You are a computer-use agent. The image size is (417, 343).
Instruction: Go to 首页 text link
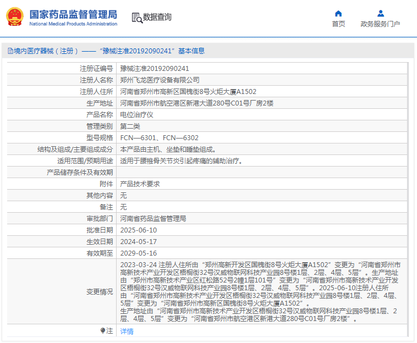point(338,24)
